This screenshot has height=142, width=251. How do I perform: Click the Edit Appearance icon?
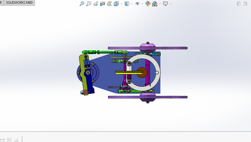tap(148, 4)
